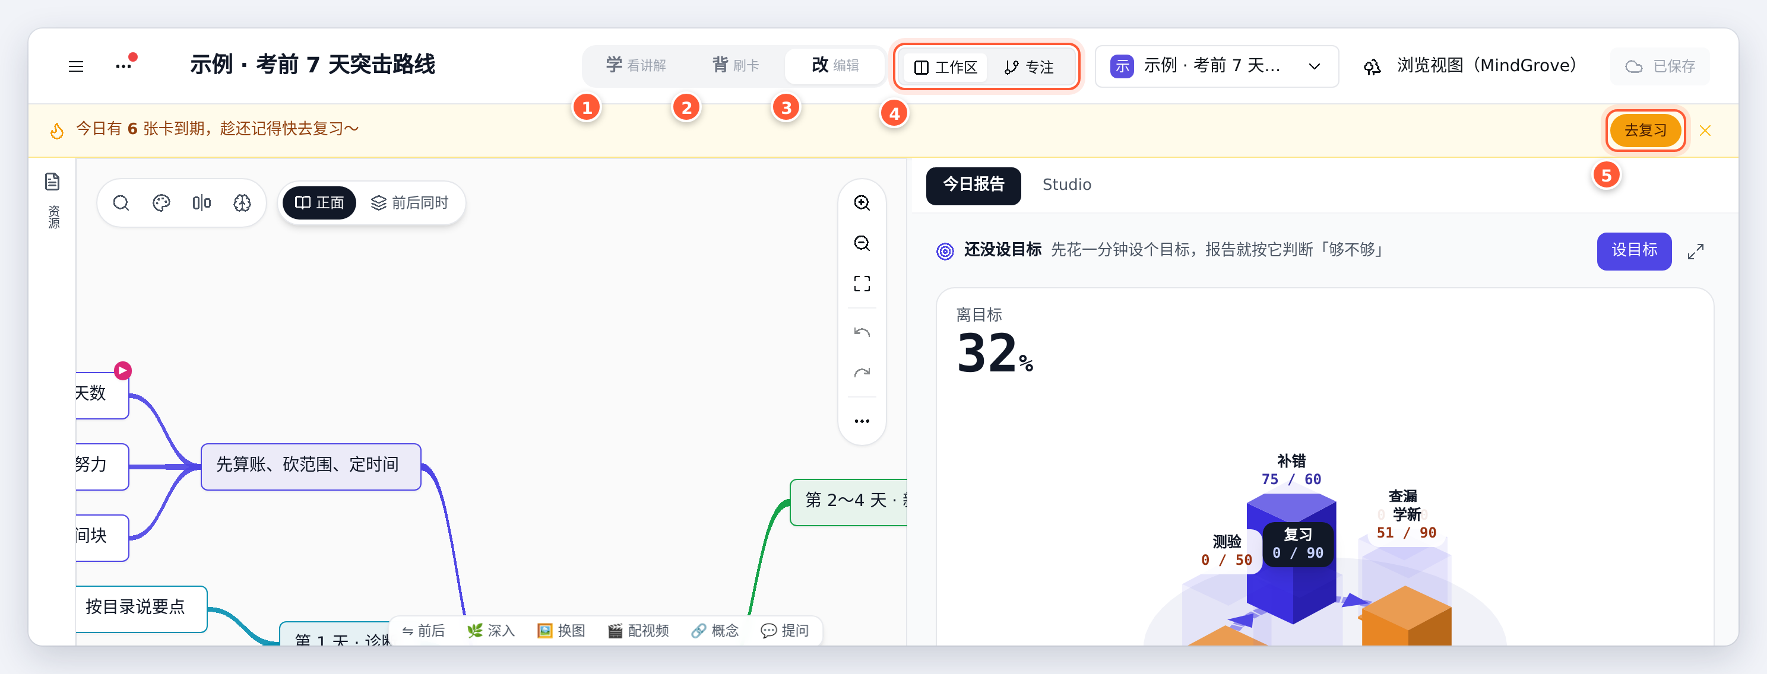Click the tree icon beside 浏览视图
The width and height of the screenshot is (1767, 674).
click(x=1372, y=66)
